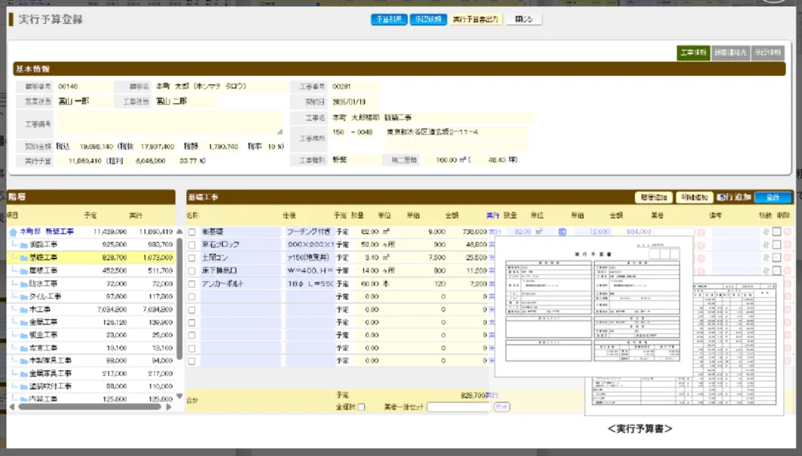Click folder icon of 金属工事 row

tap(23, 322)
